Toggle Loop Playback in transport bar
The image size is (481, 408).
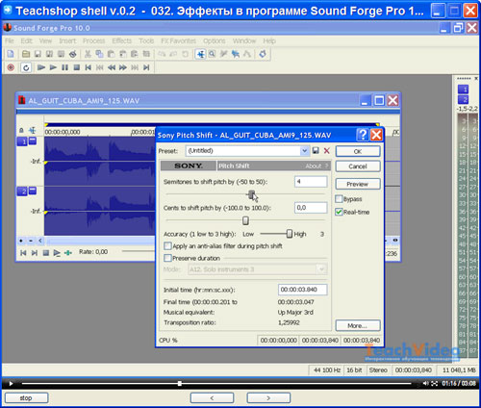pos(26,67)
